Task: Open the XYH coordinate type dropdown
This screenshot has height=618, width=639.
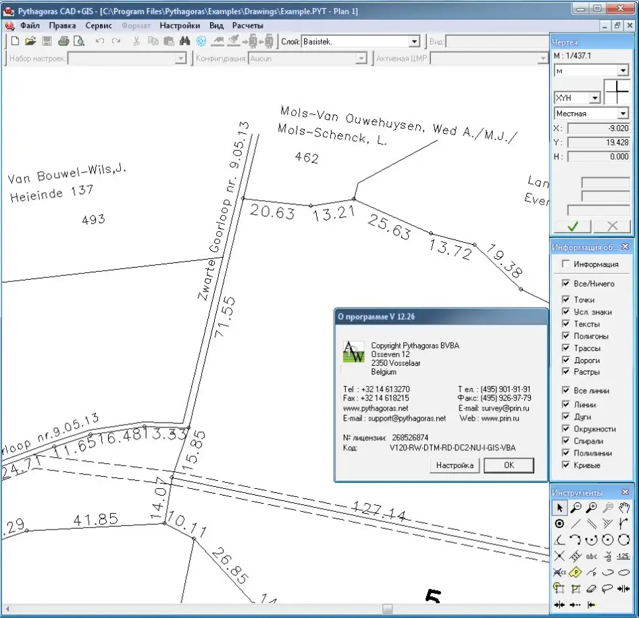Action: 595,98
